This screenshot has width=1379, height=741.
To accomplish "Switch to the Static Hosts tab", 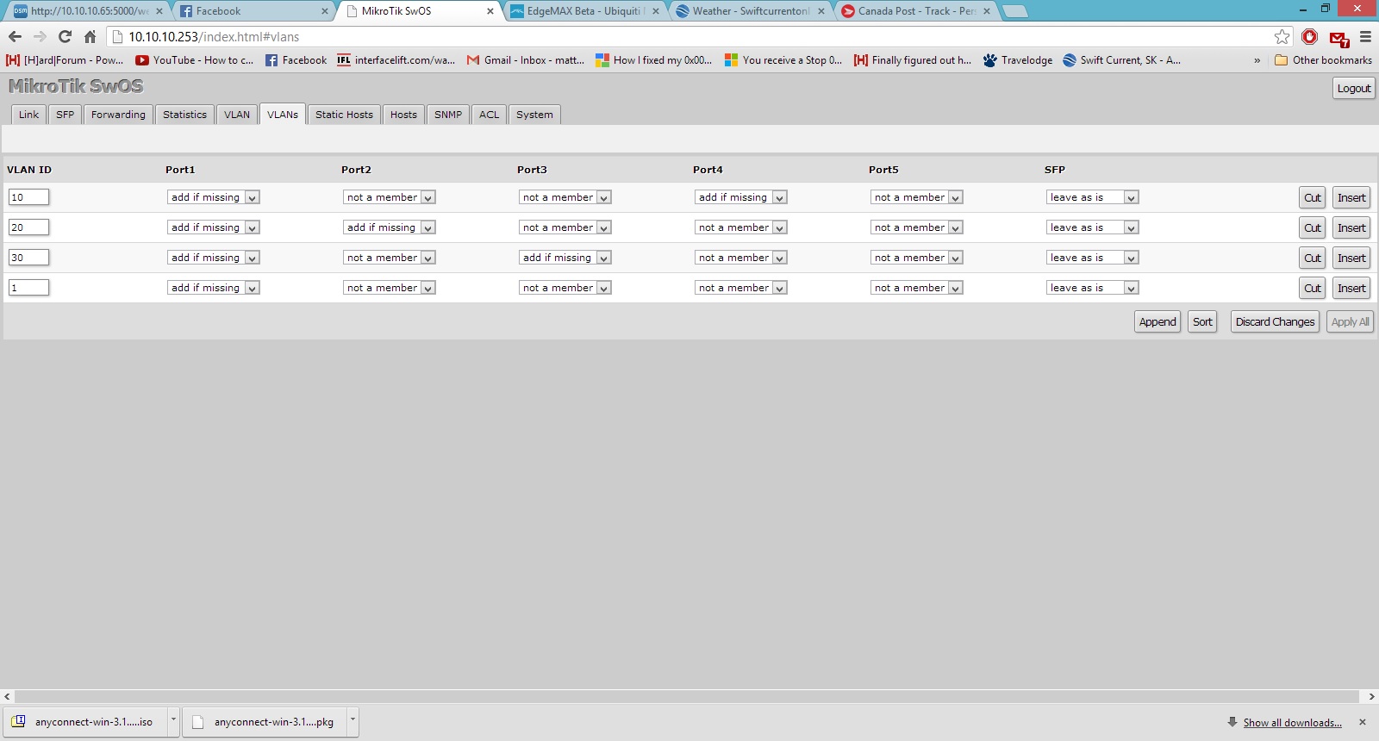I will pos(344,115).
